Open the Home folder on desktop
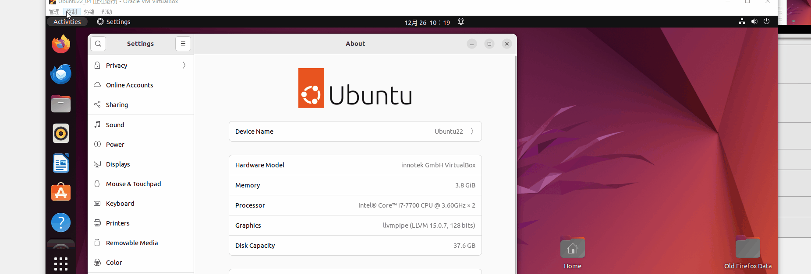Viewport: 811px width, 274px height. (573, 253)
